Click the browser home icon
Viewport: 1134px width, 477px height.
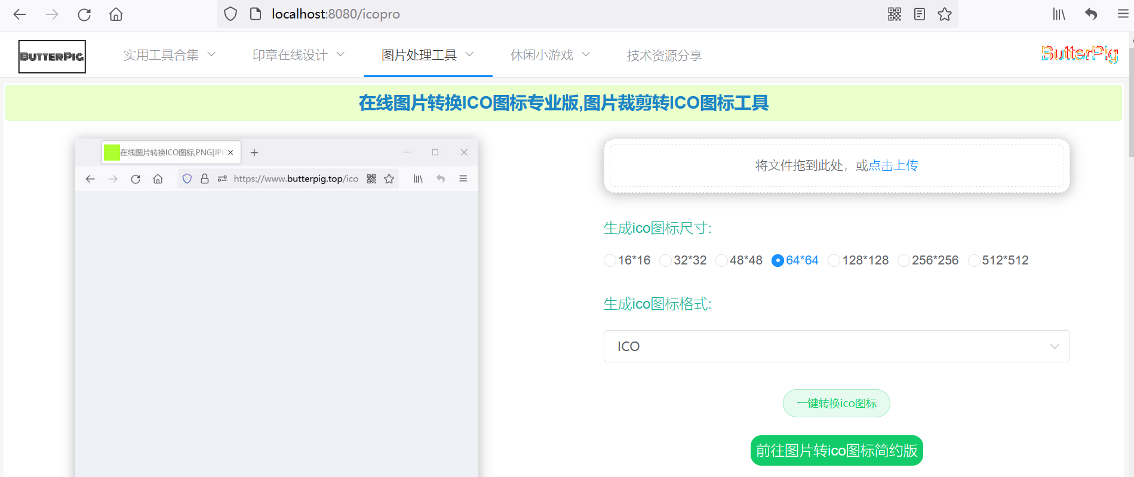tap(116, 14)
